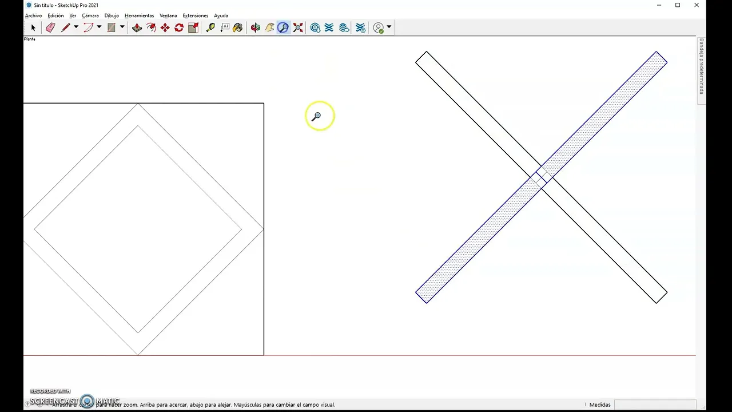This screenshot has width=732, height=412.
Task: Click the user account sign-in icon
Action: [379, 27]
